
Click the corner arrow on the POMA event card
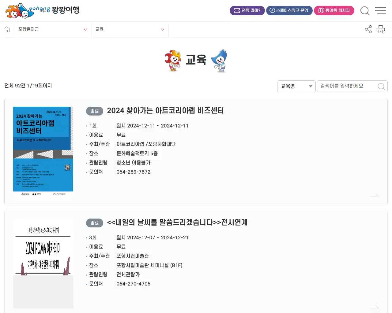[x=374, y=307]
